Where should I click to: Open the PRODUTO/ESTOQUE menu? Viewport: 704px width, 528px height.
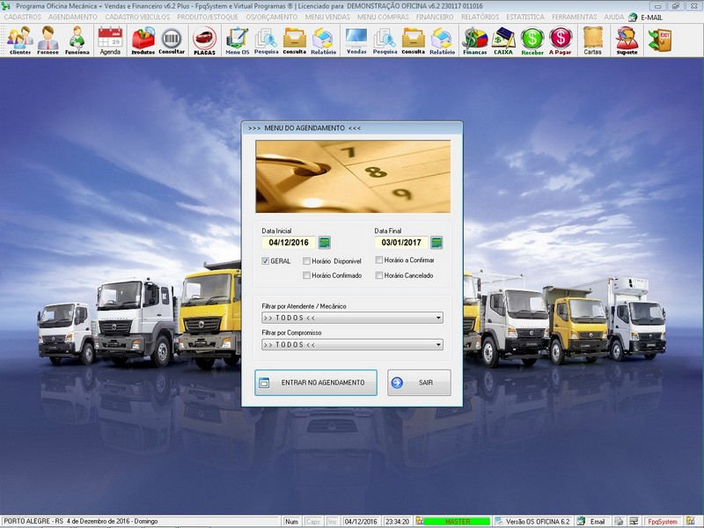pos(208,17)
